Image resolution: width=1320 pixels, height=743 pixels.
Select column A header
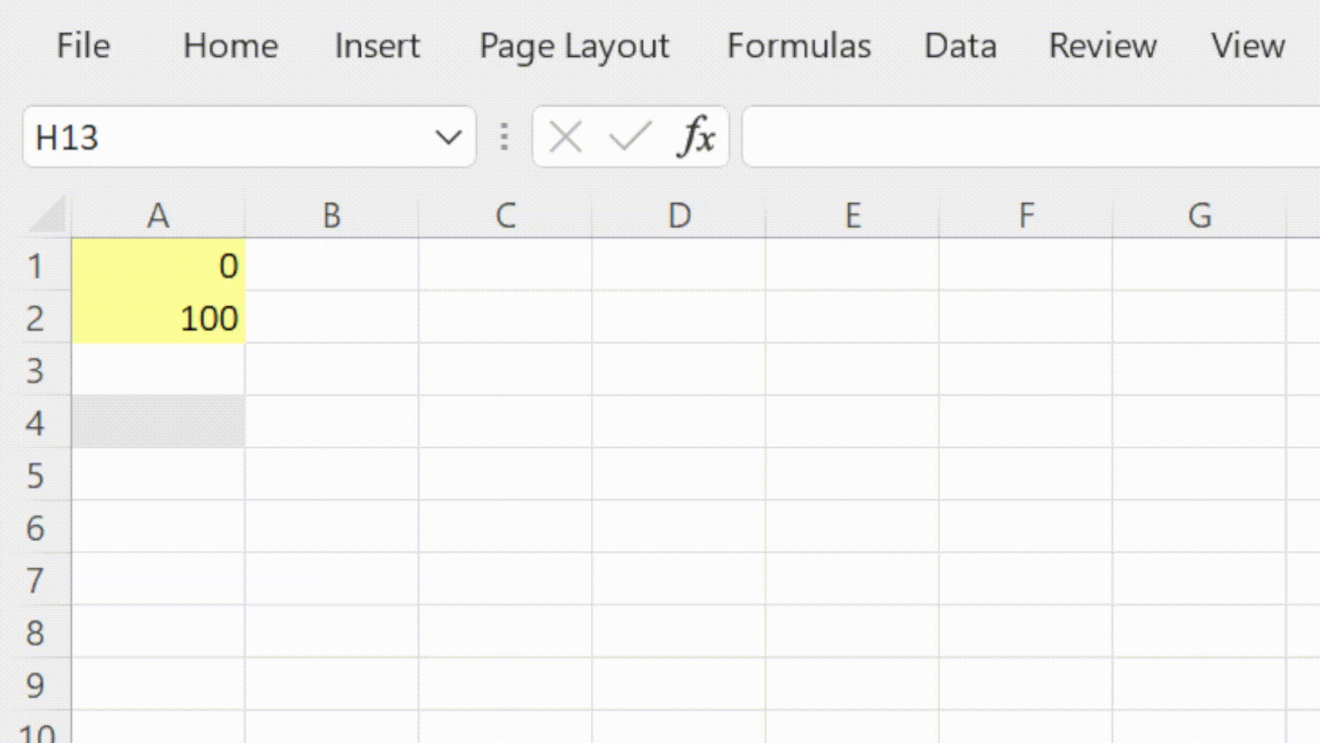click(158, 215)
